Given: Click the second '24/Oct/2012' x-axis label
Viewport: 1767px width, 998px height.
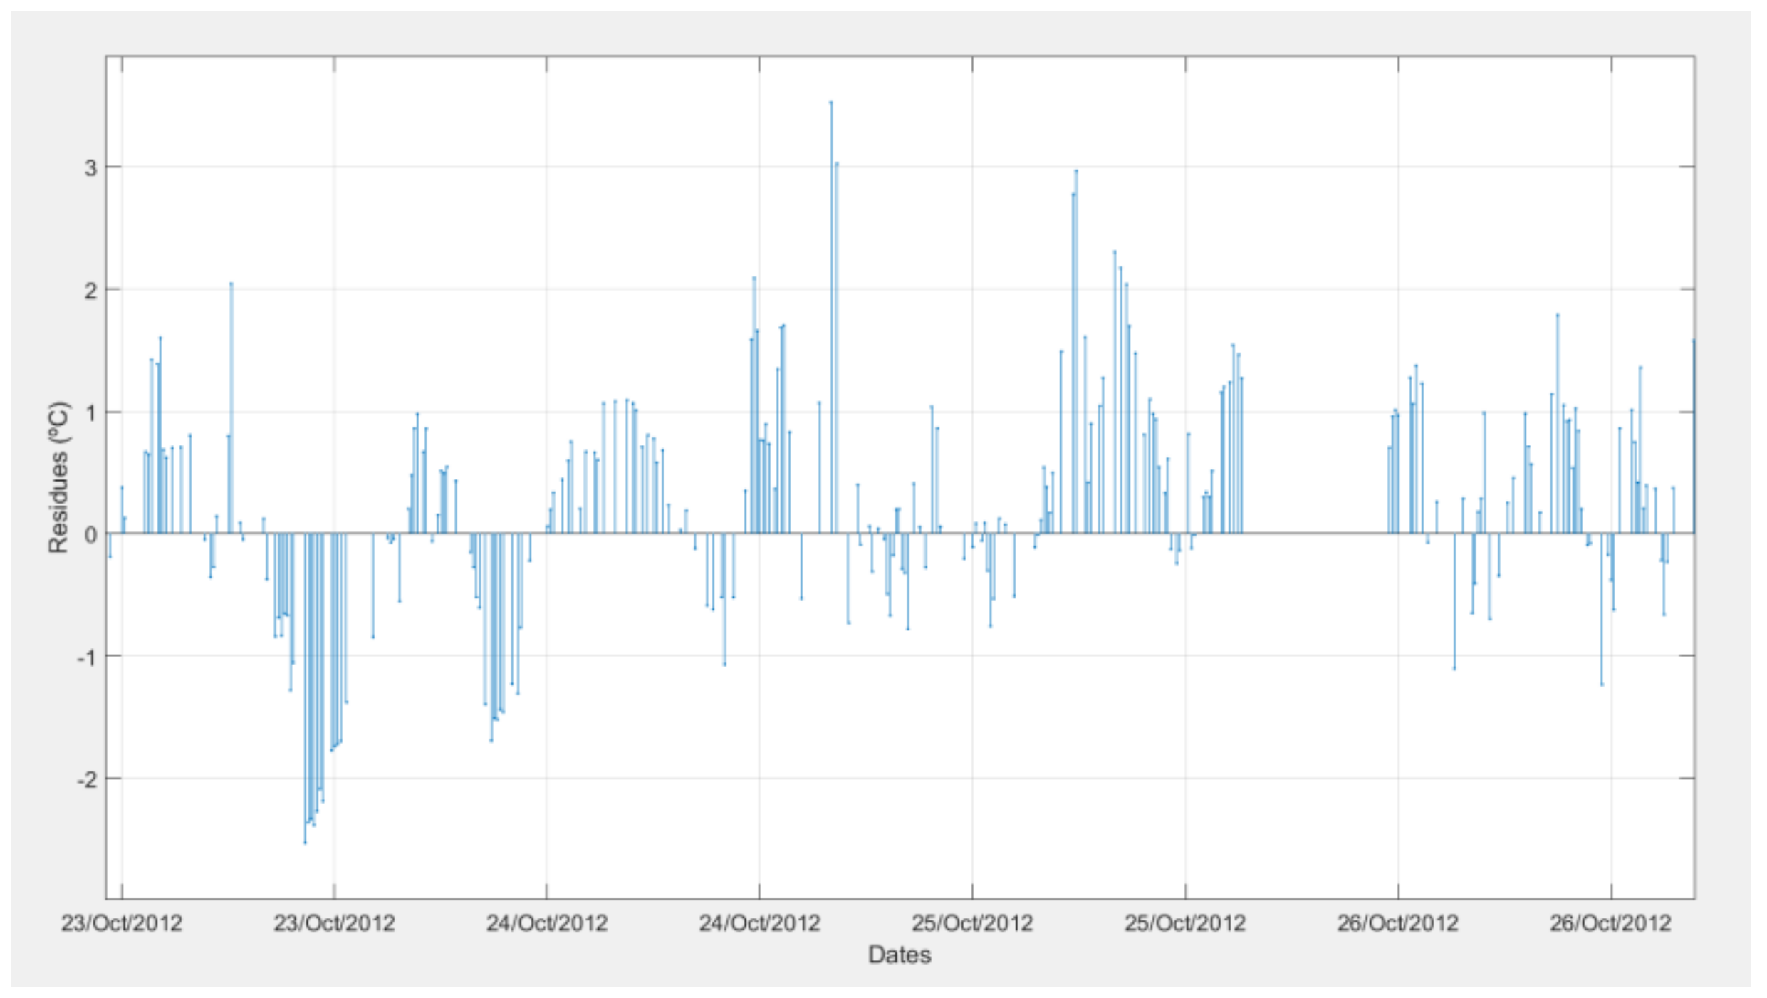Looking at the screenshot, I should (759, 923).
